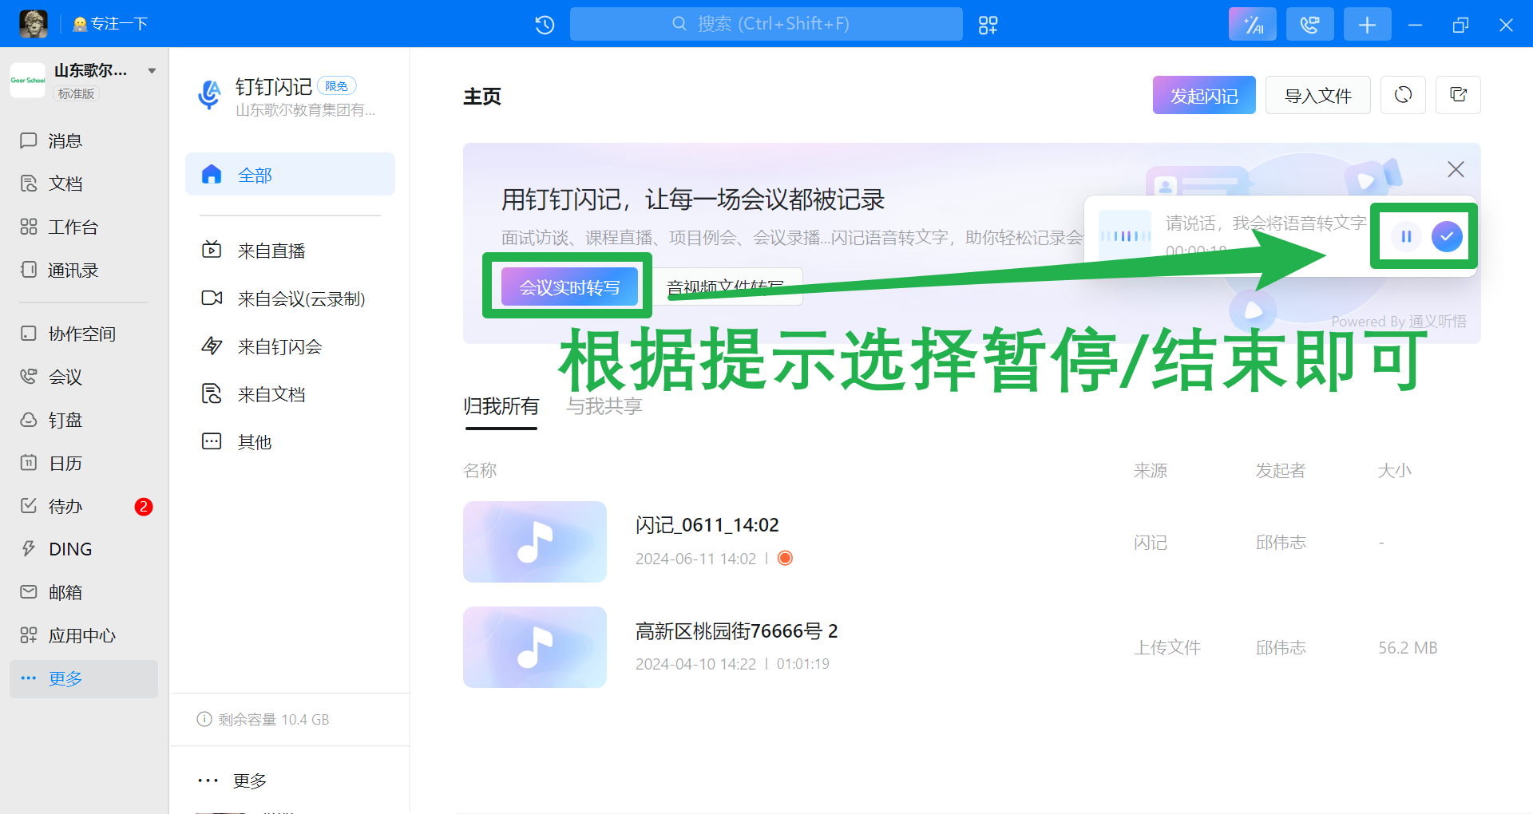Viewport: 1533px width, 814px height.
Task: Click the 限免 badge
Action: pyautogui.click(x=337, y=86)
